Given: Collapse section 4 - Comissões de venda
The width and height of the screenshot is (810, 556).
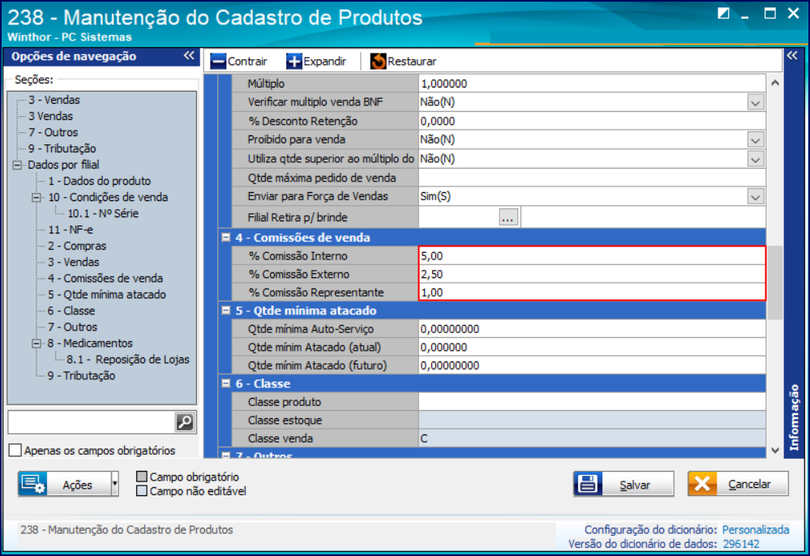Looking at the screenshot, I should pos(225,237).
